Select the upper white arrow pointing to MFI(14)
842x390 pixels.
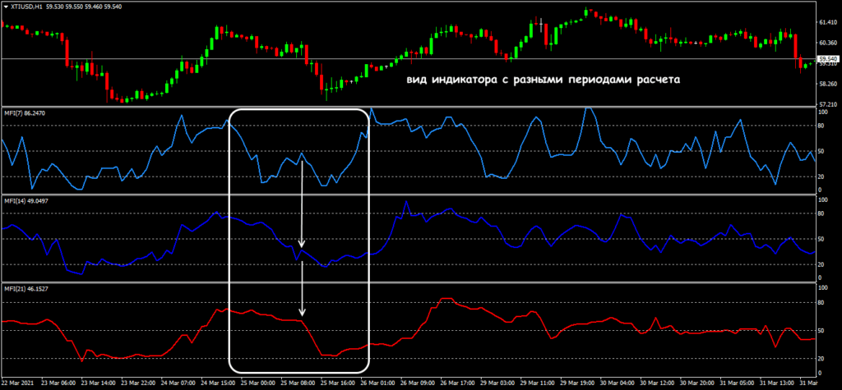303,205
